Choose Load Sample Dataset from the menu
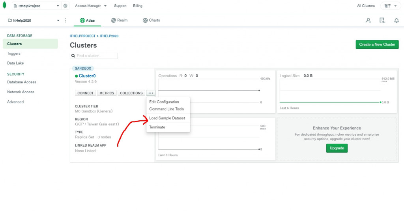 (167, 118)
